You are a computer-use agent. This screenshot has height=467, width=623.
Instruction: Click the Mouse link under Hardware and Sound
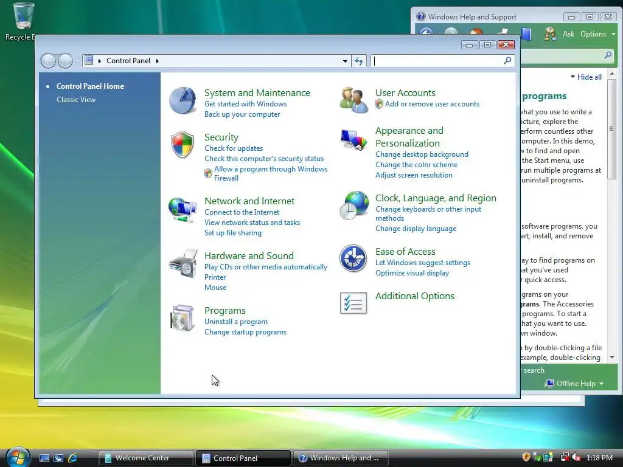coord(215,288)
